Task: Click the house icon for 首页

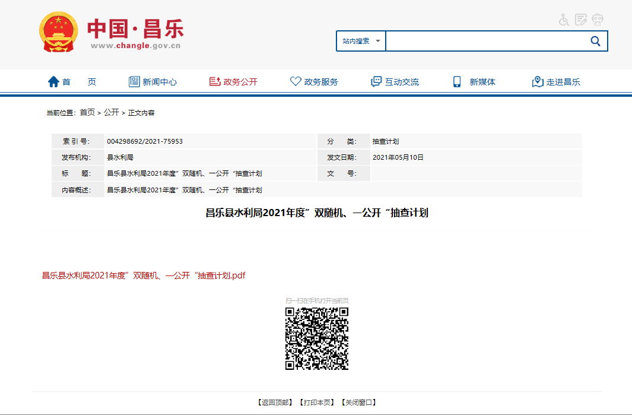Action: click(53, 82)
